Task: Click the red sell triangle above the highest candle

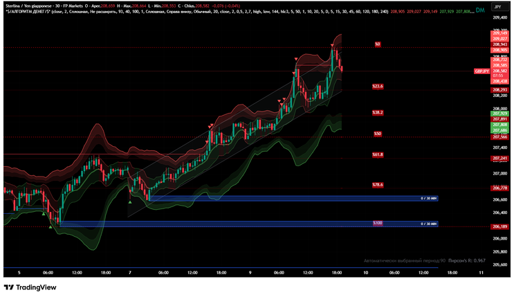Action: [332, 46]
